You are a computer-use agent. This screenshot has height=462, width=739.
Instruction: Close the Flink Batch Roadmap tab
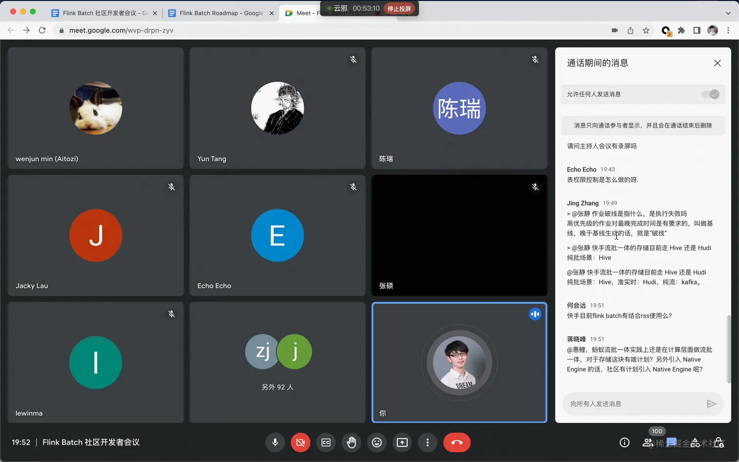pyautogui.click(x=271, y=13)
